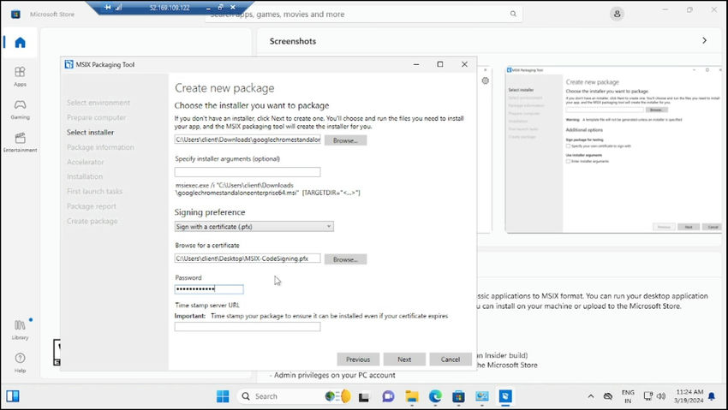
Task: Select 'Create package' step
Action: (92, 221)
